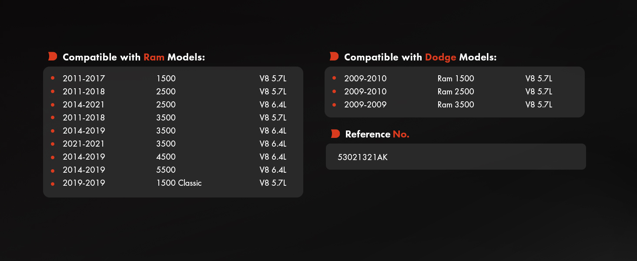Select the heading "Compatible with Dodge Models:"
The image size is (637, 261).
click(420, 57)
